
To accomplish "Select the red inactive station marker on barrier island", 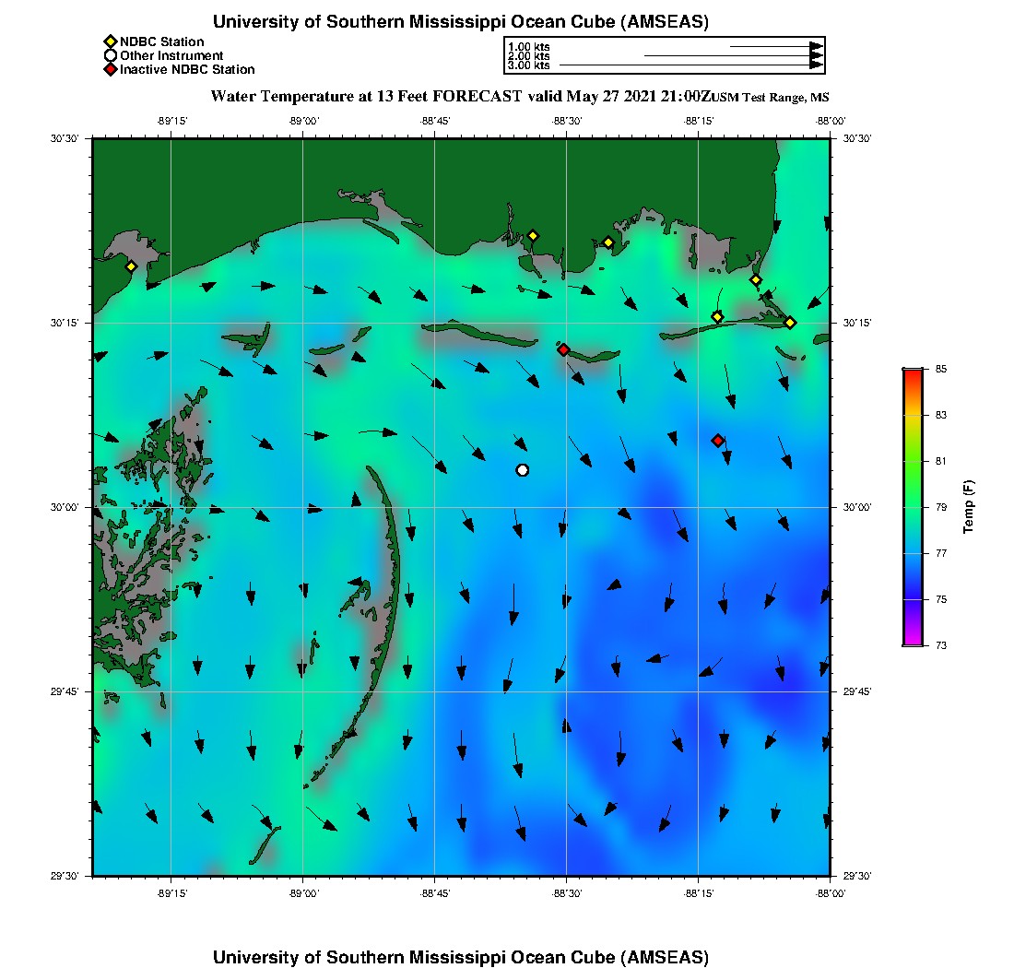I will (x=563, y=349).
